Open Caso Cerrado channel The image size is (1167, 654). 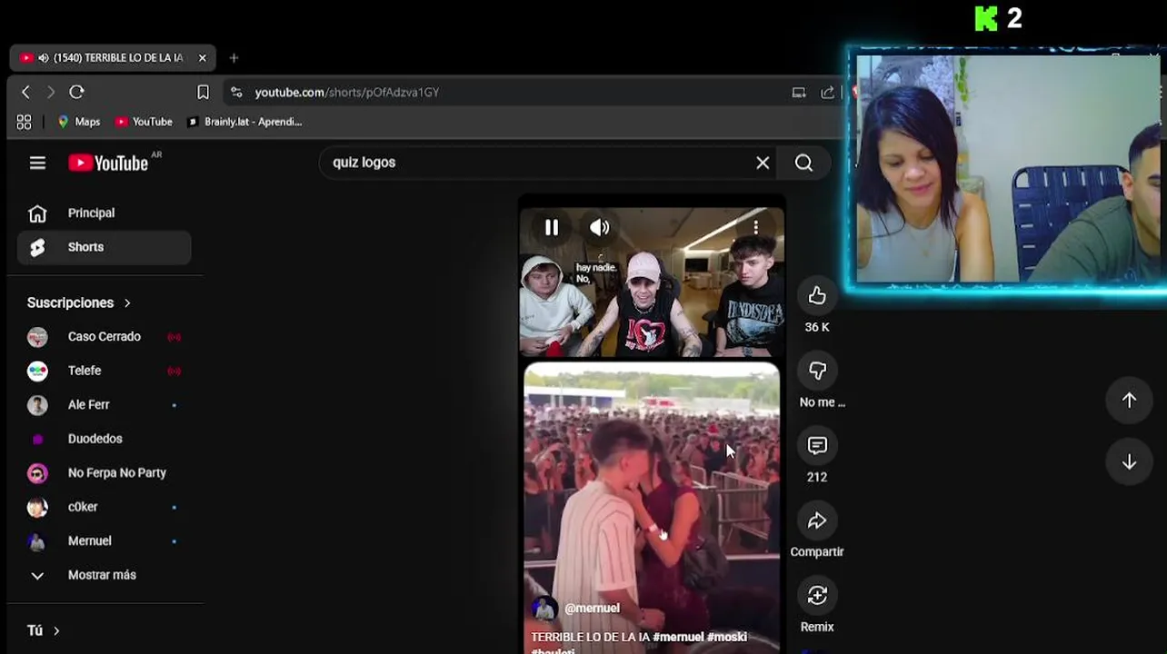[105, 337]
